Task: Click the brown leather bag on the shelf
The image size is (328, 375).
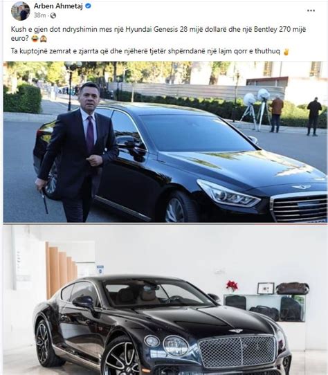Action: coord(292,289)
